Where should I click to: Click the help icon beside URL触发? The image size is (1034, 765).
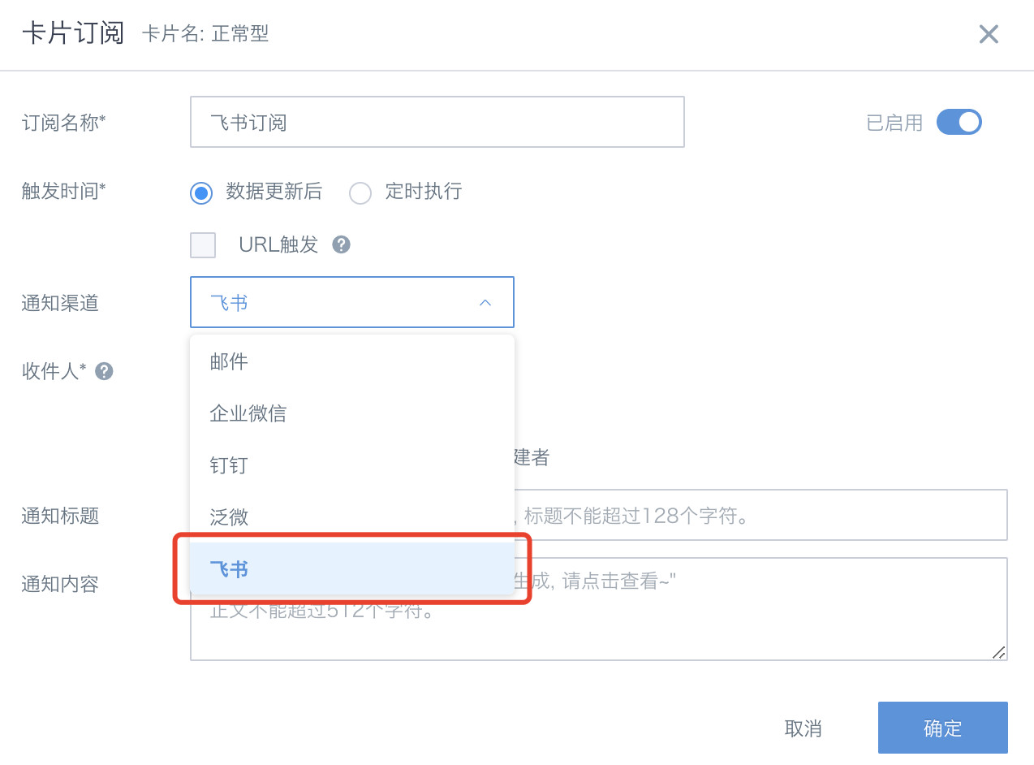[x=342, y=244]
